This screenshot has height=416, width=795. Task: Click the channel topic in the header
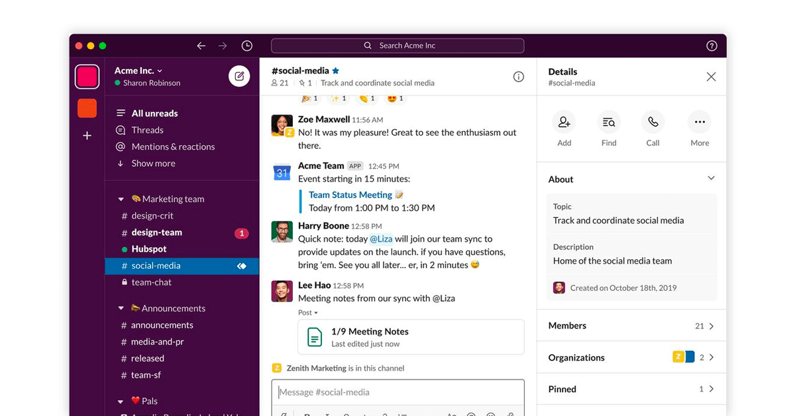pos(378,83)
